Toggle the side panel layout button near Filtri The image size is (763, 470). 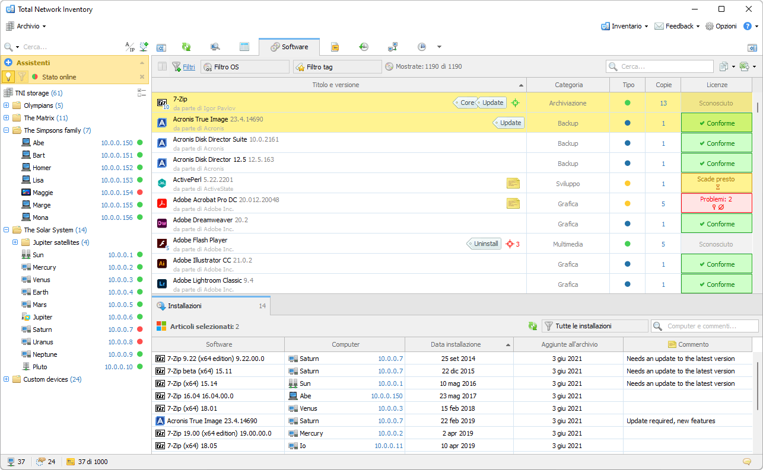162,67
